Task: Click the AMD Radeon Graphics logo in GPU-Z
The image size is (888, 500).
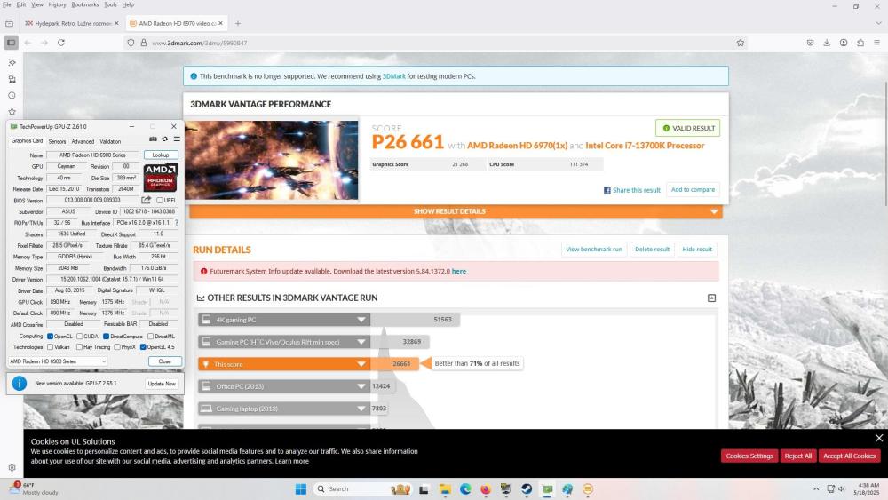Action: pyautogui.click(x=161, y=178)
